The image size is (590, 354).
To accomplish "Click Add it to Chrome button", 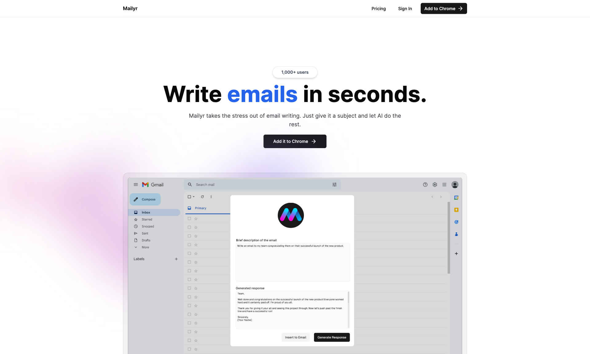I will point(295,141).
